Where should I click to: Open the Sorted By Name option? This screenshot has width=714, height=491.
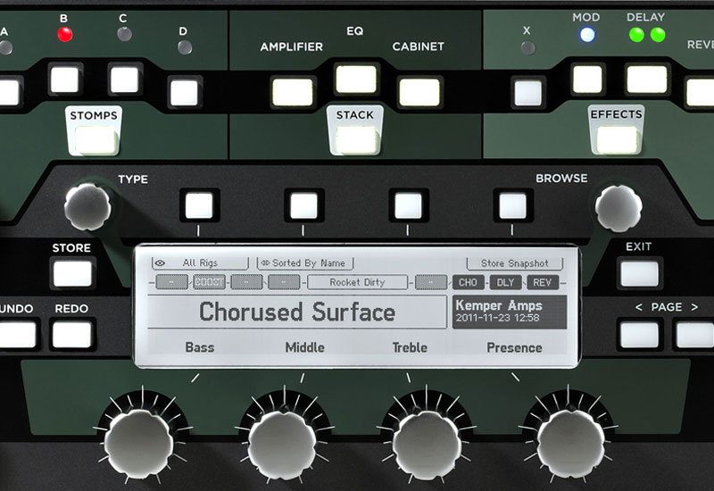pyautogui.click(x=305, y=263)
